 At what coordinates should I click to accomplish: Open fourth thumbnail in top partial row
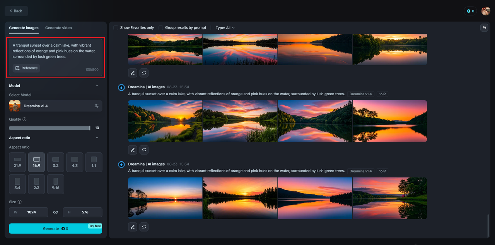(x=390, y=49)
